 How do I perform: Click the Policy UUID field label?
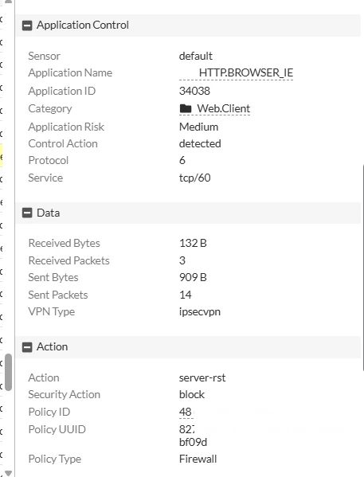click(57, 429)
